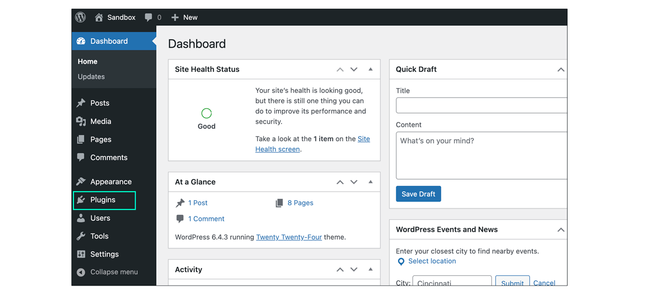Click the Appearance brush icon
The height and width of the screenshot is (297, 648).
click(81, 181)
